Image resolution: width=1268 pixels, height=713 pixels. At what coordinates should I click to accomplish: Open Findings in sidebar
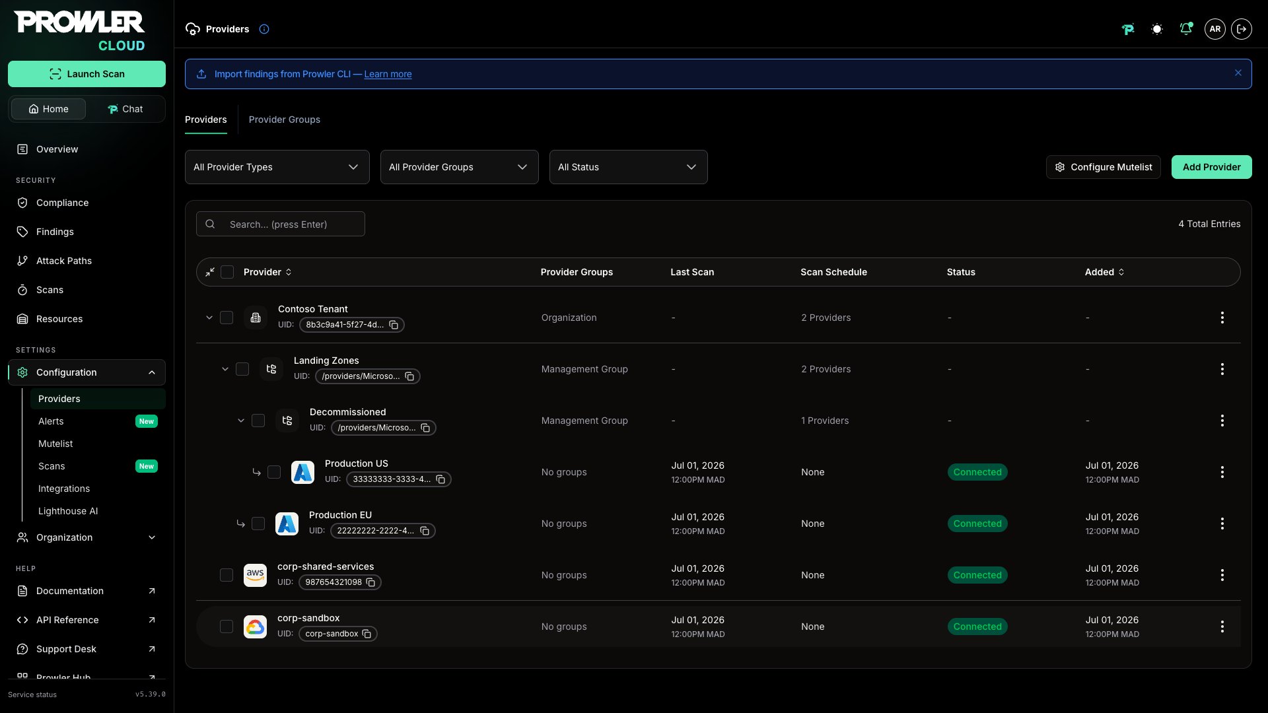[87, 232]
